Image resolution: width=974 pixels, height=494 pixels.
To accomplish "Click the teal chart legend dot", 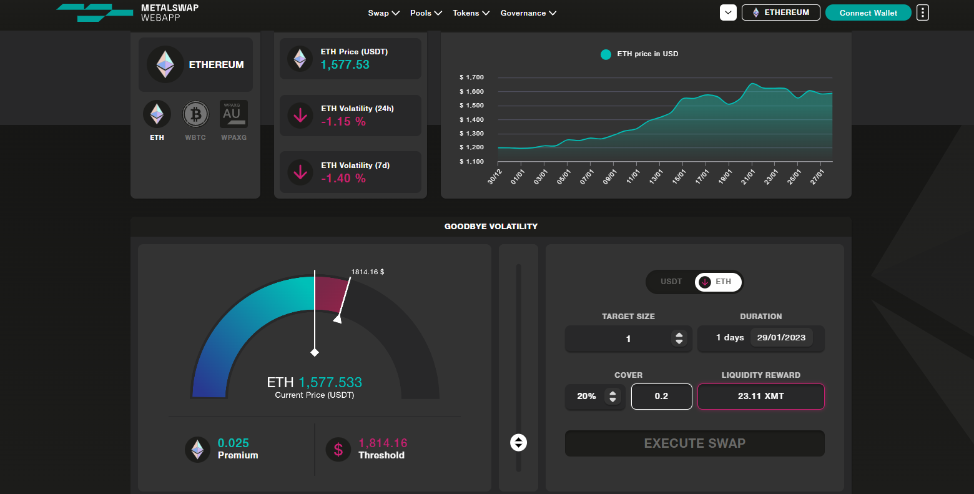I will tap(606, 54).
